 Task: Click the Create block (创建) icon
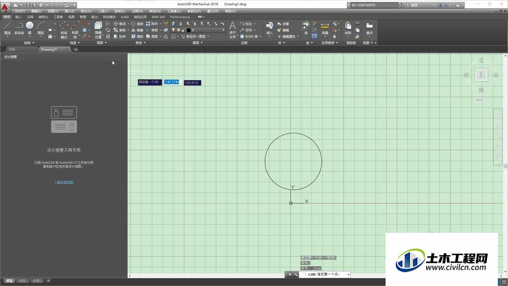283,24
